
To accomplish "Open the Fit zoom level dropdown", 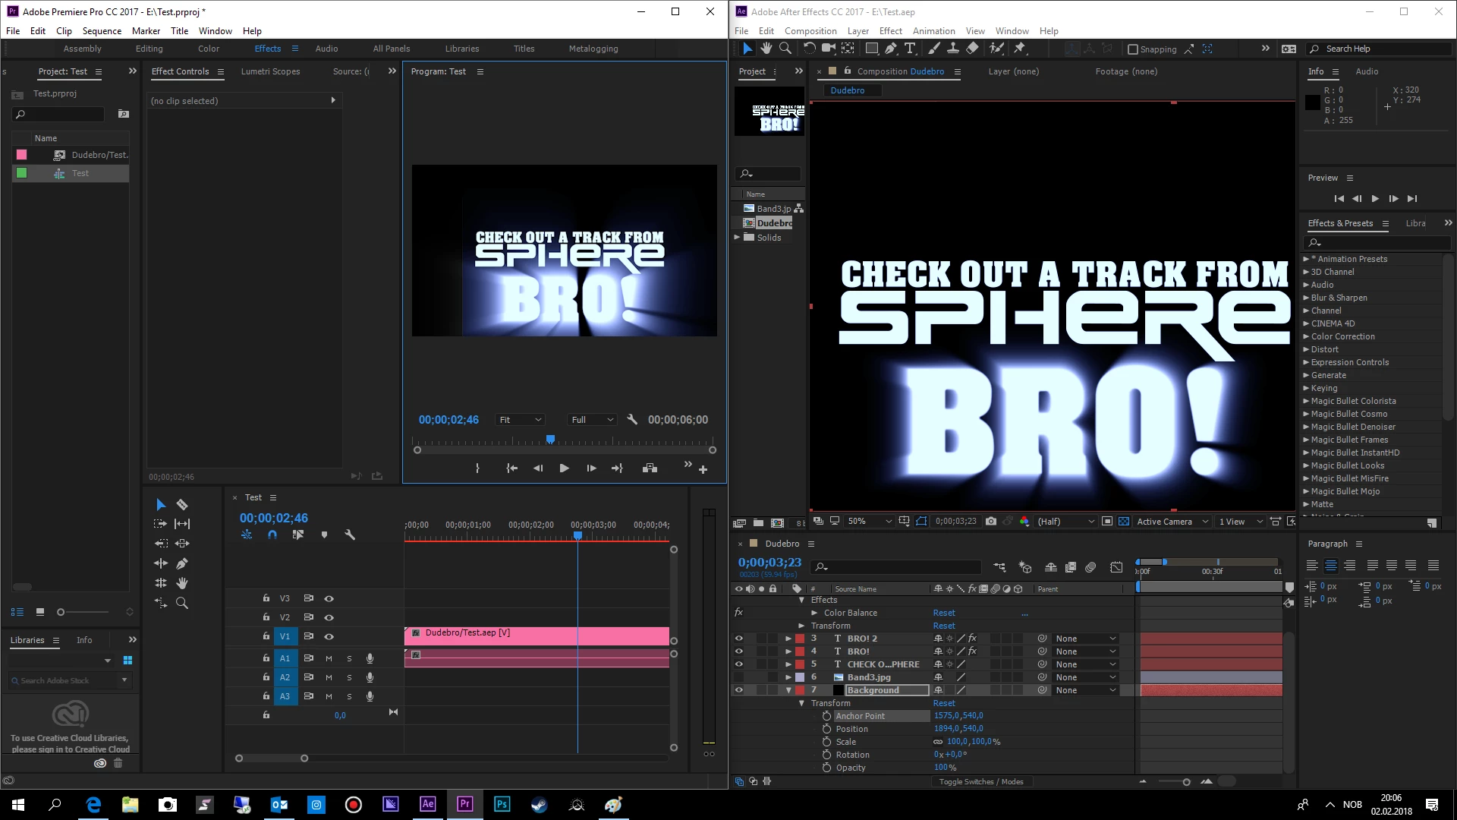I will [521, 420].
